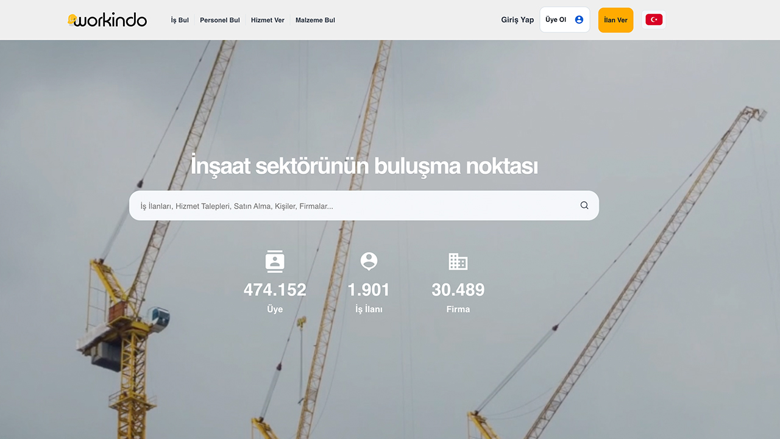Click the İş İlanı person pin icon
Screen dimensions: 780x439
coord(369,261)
